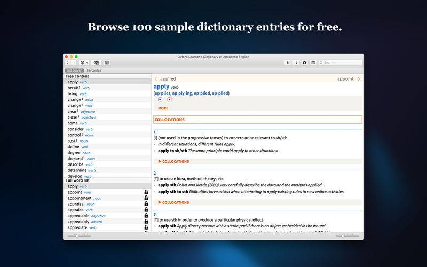Select 'cost' noun entry
Screen dimensions: 427x267
[107, 141]
